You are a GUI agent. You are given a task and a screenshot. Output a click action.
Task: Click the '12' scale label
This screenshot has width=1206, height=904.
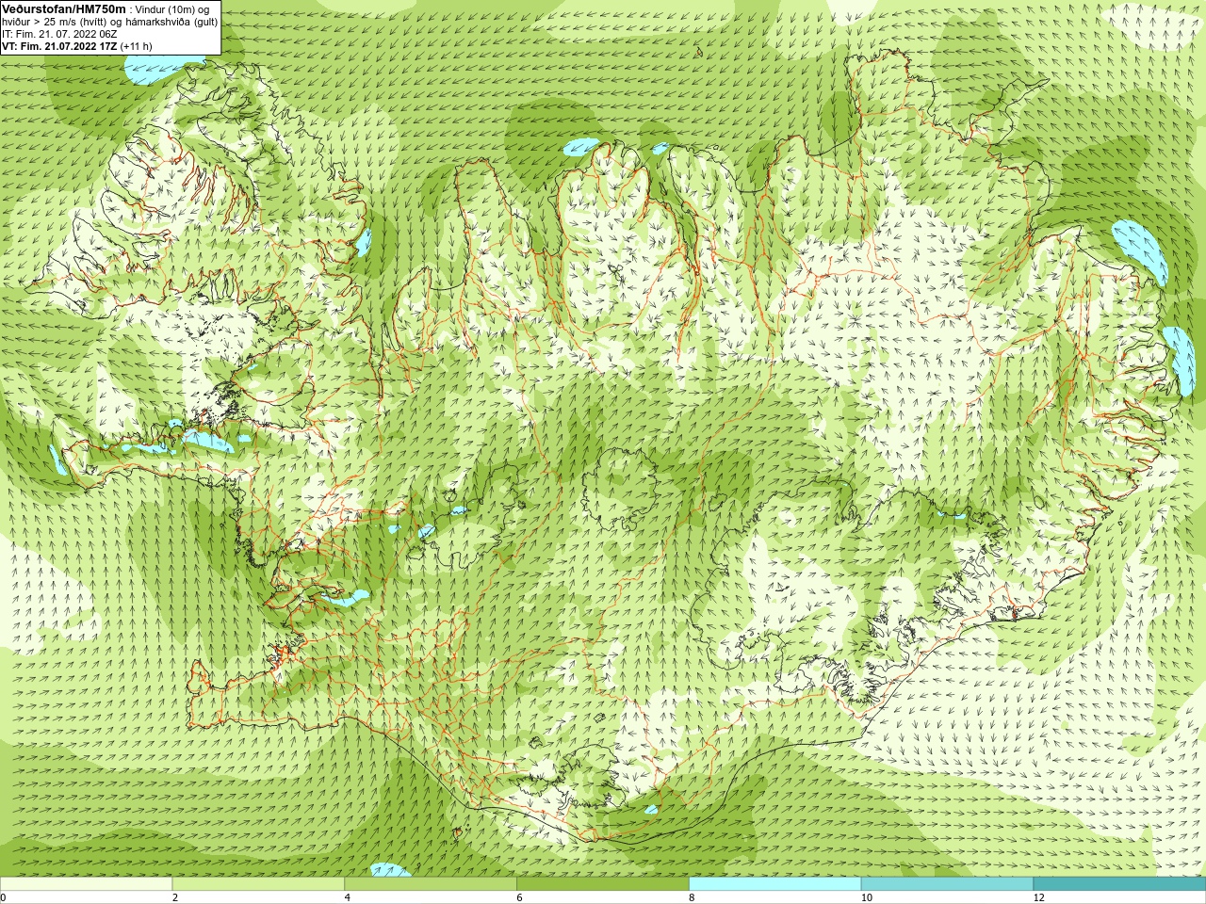(x=1038, y=897)
